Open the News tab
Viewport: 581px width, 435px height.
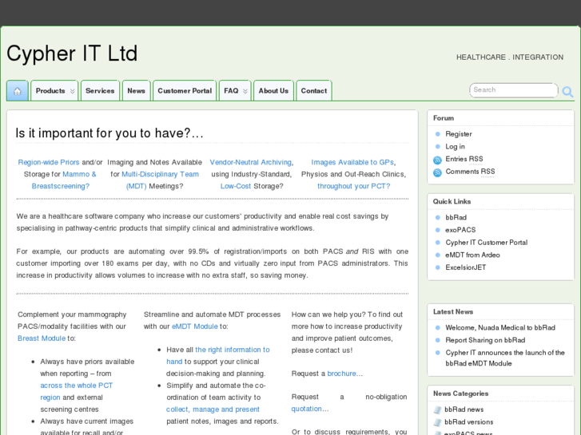point(137,91)
